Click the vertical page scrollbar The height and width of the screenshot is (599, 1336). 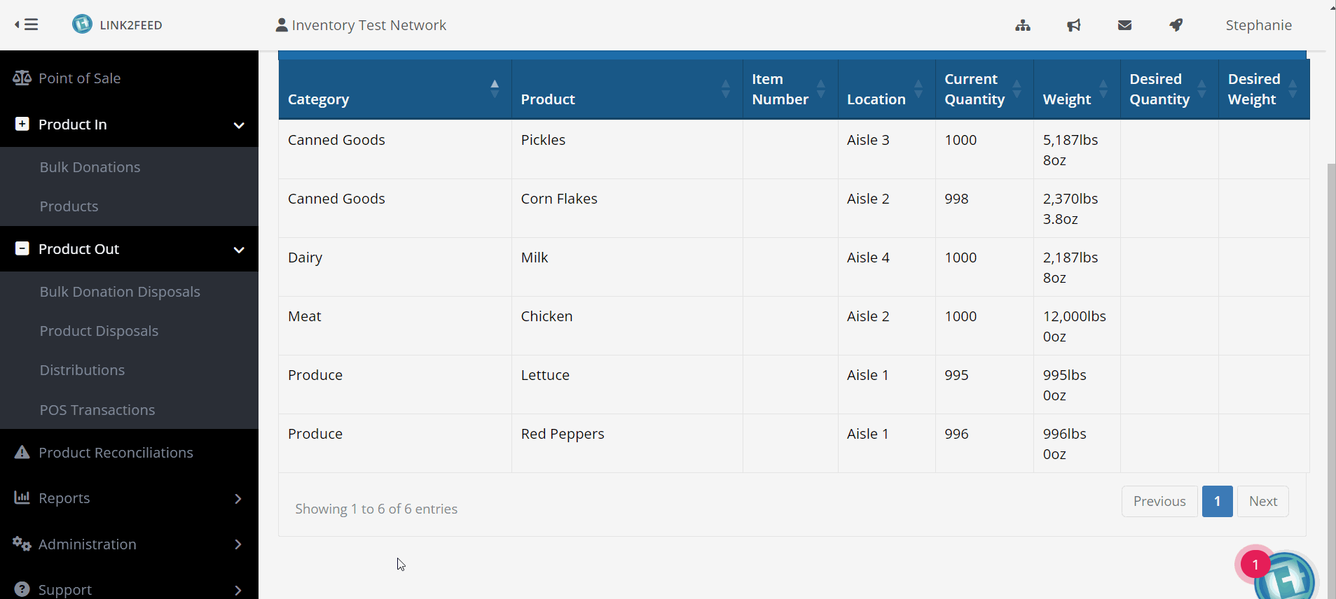(x=1331, y=350)
